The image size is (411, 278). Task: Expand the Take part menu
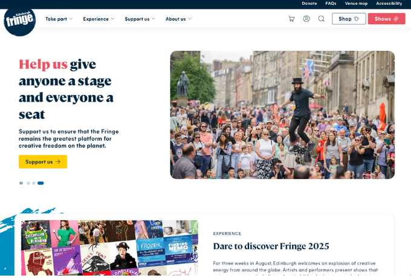point(59,19)
